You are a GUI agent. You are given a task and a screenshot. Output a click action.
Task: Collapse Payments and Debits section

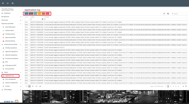point(11,24)
